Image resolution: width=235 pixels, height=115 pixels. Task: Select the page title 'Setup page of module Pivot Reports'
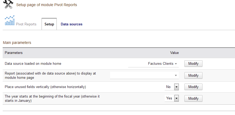(x=47, y=5)
